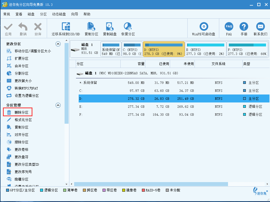Open the 手册 help icon
Viewport: 270px width, 202px height.
[244, 27]
